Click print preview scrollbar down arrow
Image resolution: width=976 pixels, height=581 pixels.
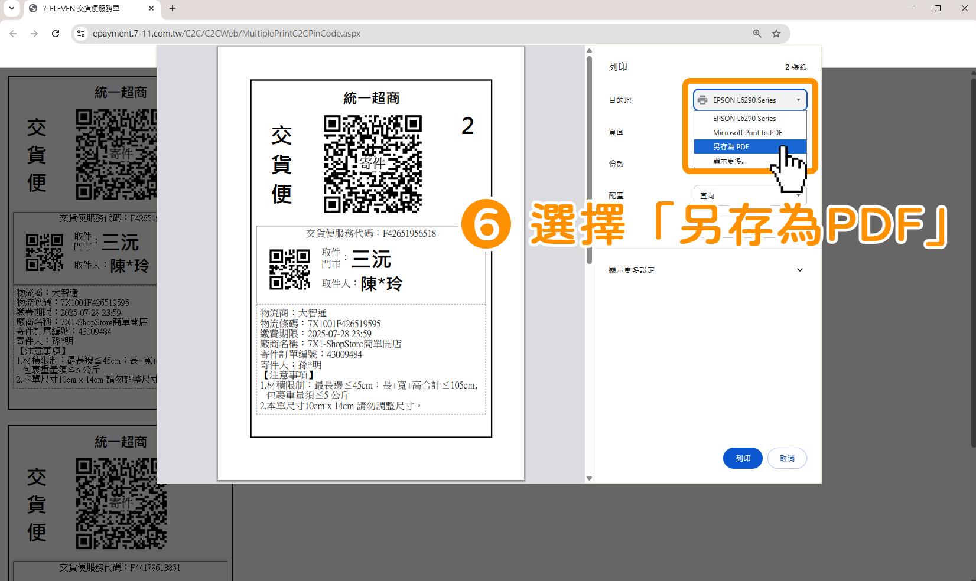(589, 478)
